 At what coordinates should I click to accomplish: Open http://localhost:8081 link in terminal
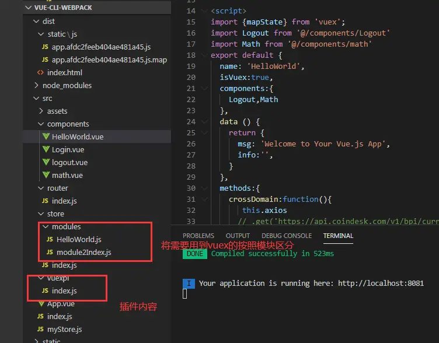pos(381,283)
